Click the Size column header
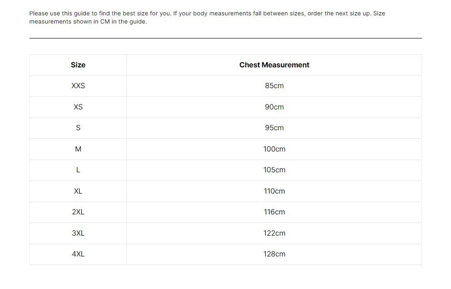The width and height of the screenshot is (451, 289). [78, 65]
